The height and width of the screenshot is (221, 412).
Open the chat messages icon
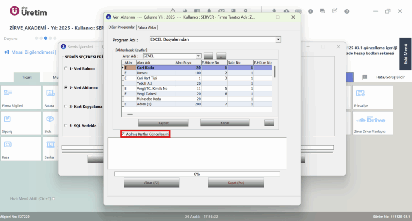coord(323,11)
